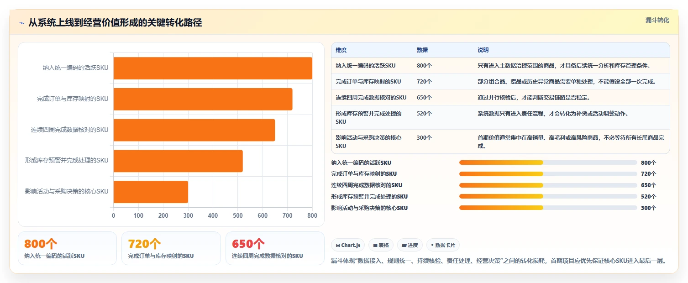Screen dimensions: 688x283
Task: Click chart axis label 连续四周完成数据核对的SKU
Action: click(x=70, y=130)
